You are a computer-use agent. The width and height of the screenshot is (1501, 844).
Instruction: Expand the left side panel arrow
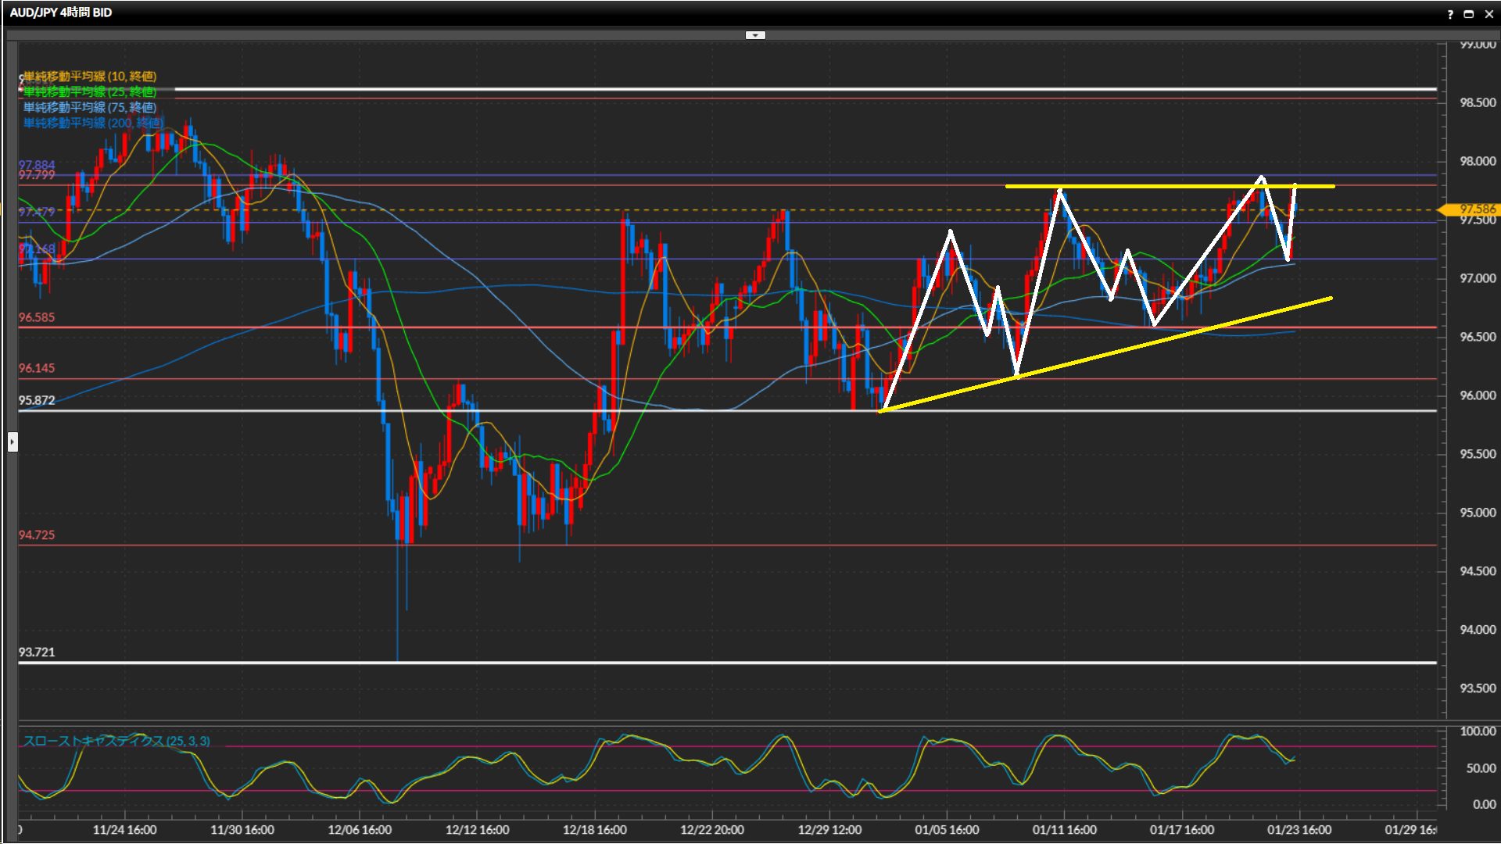point(13,442)
